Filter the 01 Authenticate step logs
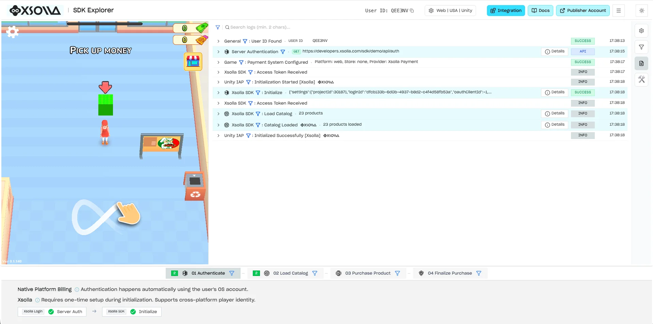 (x=232, y=273)
